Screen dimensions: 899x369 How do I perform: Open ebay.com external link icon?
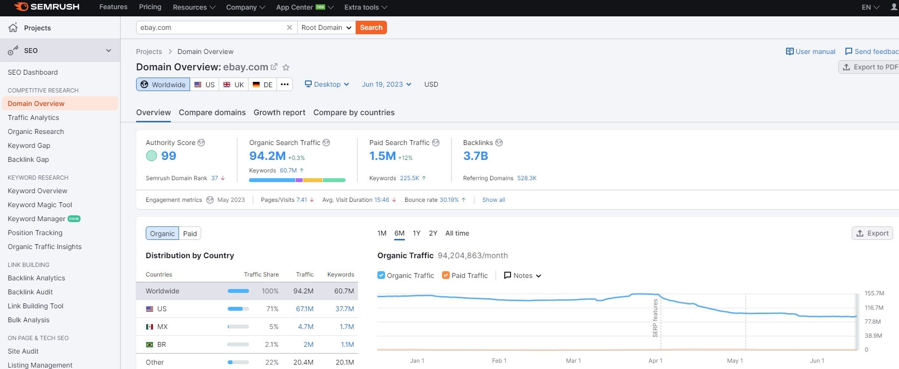(x=274, y=67)
